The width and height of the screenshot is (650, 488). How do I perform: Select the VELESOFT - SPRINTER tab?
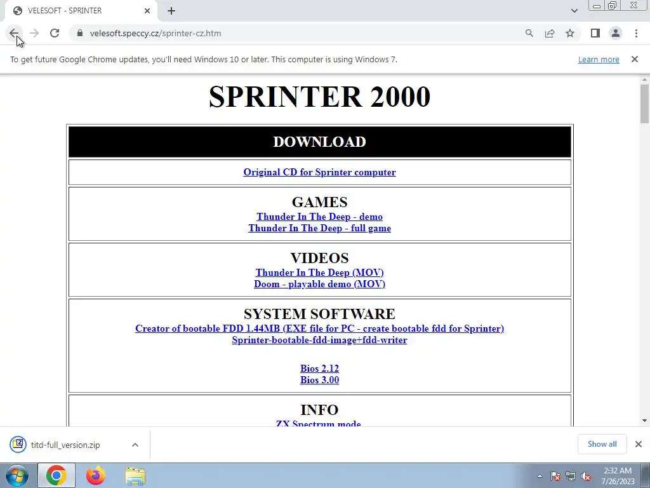[81, 11]
